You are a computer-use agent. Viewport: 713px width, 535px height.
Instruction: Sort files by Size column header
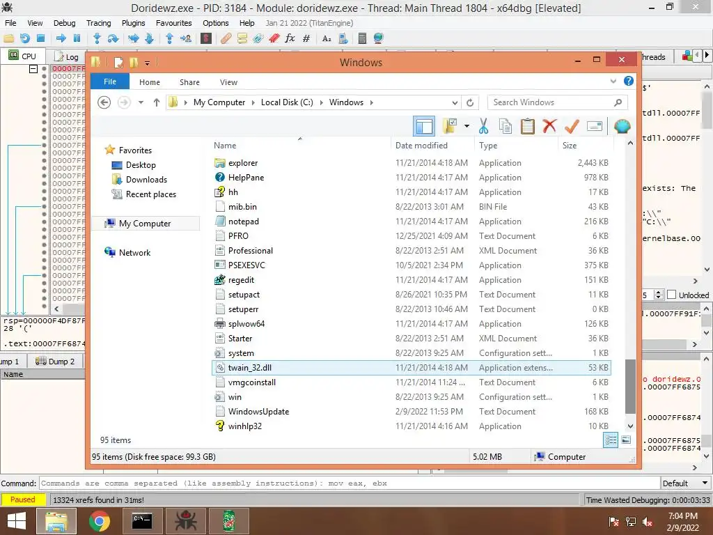tap(570, 146)
